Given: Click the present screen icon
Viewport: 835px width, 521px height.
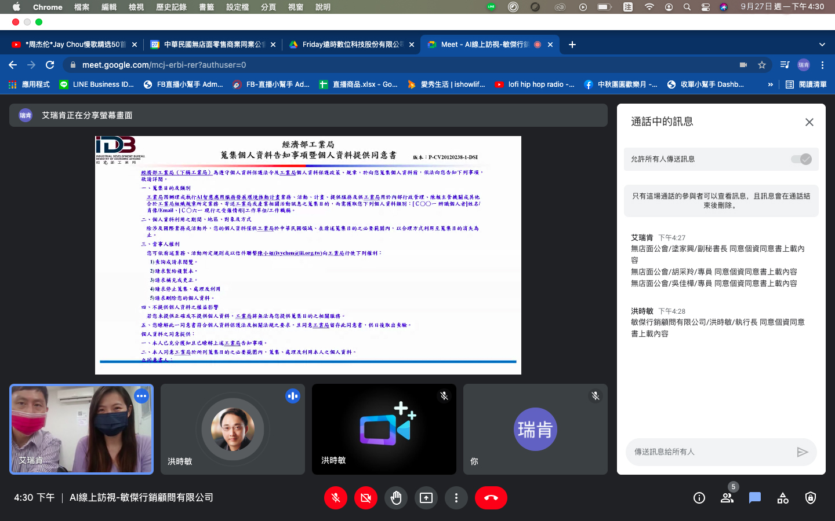Looking at the screenshot, I should (426, 498).
